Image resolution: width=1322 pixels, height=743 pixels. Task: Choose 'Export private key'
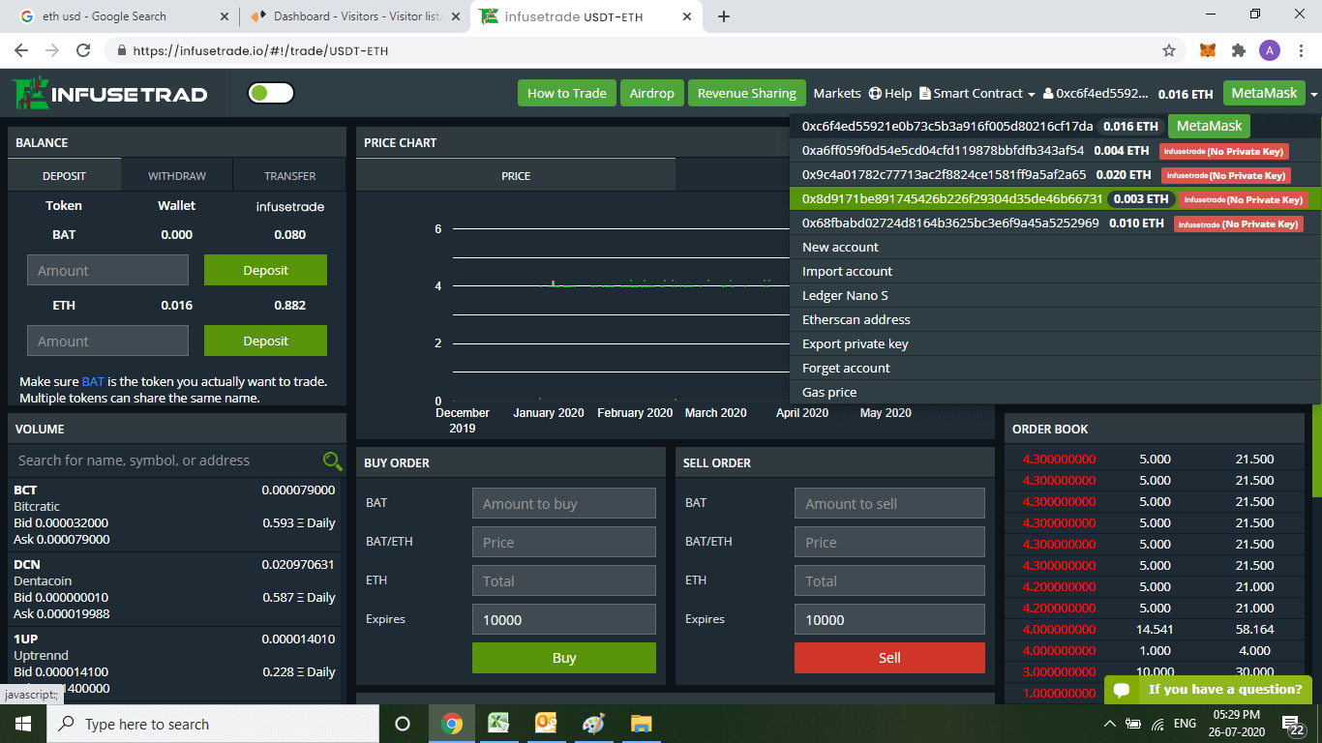(1055, 343)
